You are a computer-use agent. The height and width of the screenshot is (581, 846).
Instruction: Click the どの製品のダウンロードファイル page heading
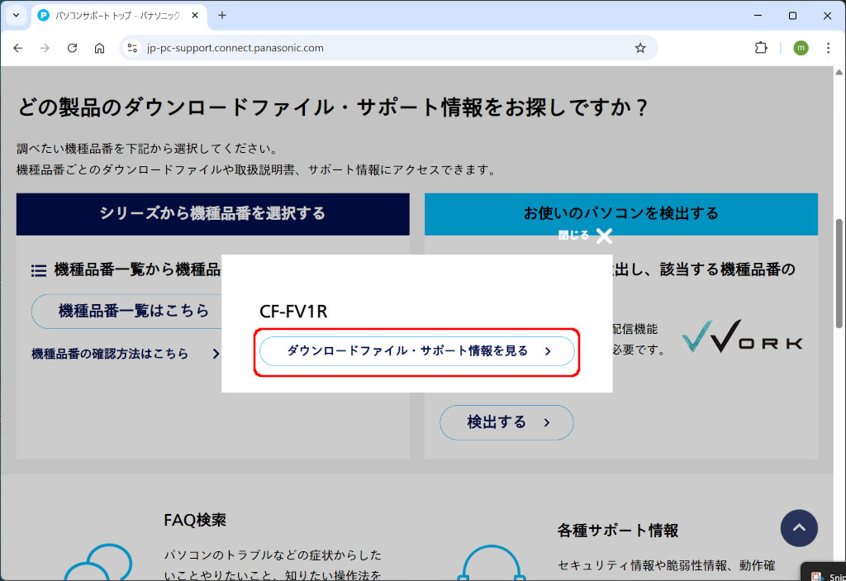point(333,107)
